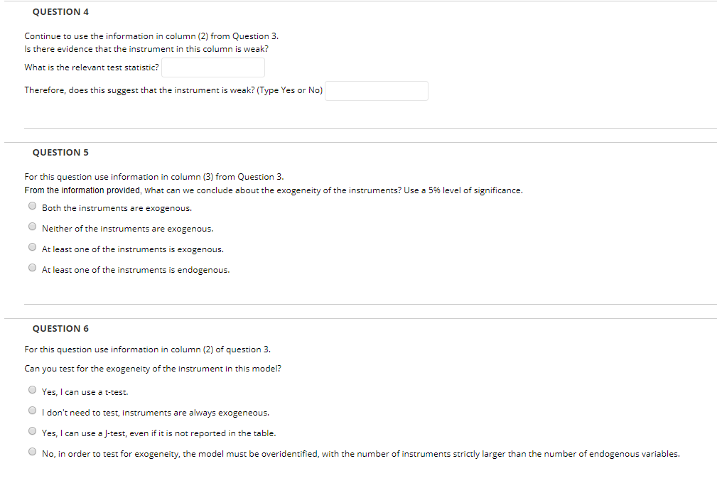Click the Yes or No answer box
The width and height of the screenshot is (717, 488).
376,90
